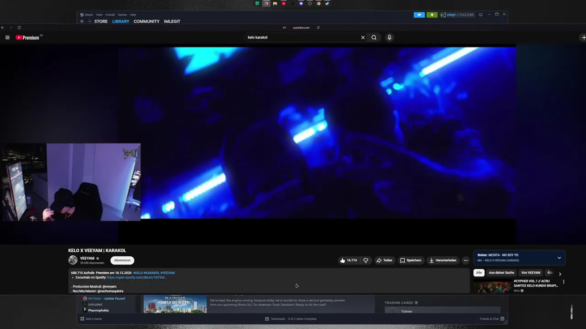Click the Abonnieren subscribe button
Screen dimensions: 586x329
pyautogui.click(x=122, y=260)
